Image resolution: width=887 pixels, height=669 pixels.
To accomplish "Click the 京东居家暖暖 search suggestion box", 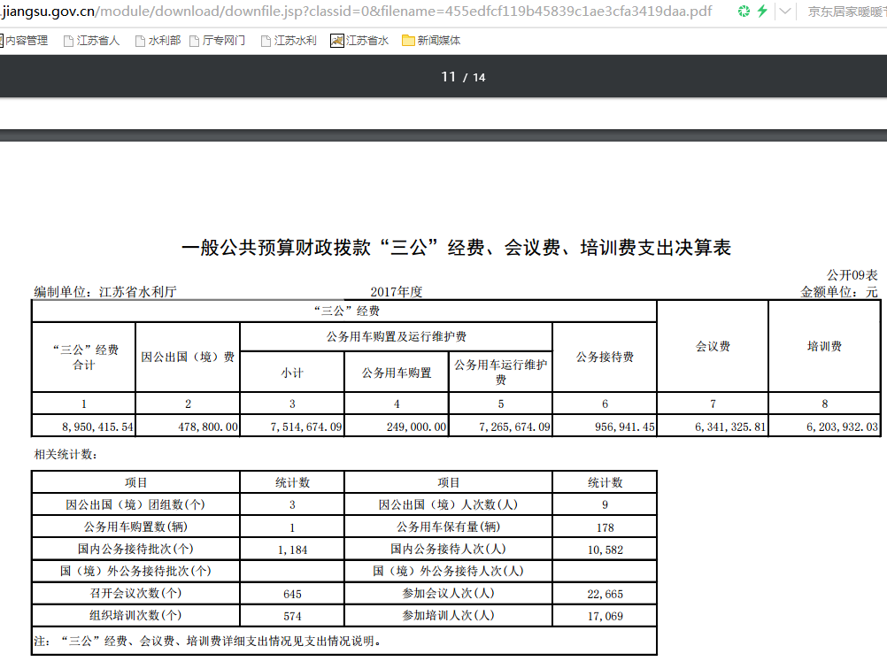I will 847,12.
